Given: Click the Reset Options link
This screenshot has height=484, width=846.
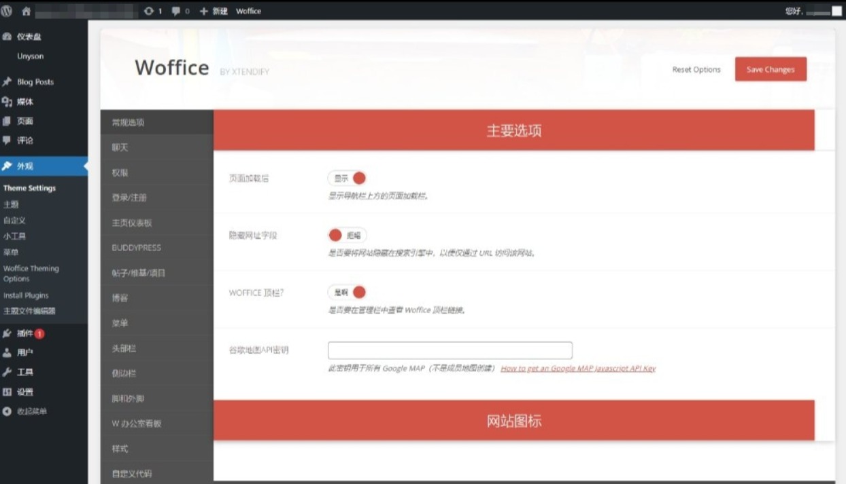Looking at the screenshot, I should click(x=696, y=69).
